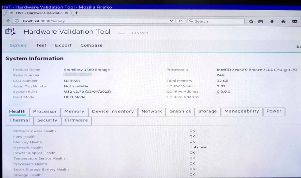Open the Export menu item
The width and height of the screenshot is (301, 178).
coord(63,45)
